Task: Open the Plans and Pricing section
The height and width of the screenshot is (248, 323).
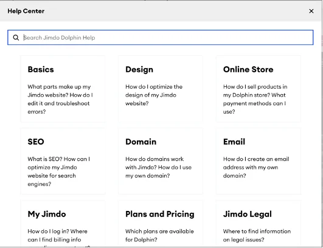Action: click(x=161, y=224)
